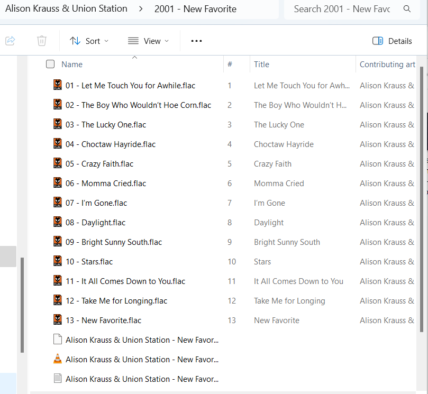Click the 2001 - New Favorite breadcrumb

point(195,9)
